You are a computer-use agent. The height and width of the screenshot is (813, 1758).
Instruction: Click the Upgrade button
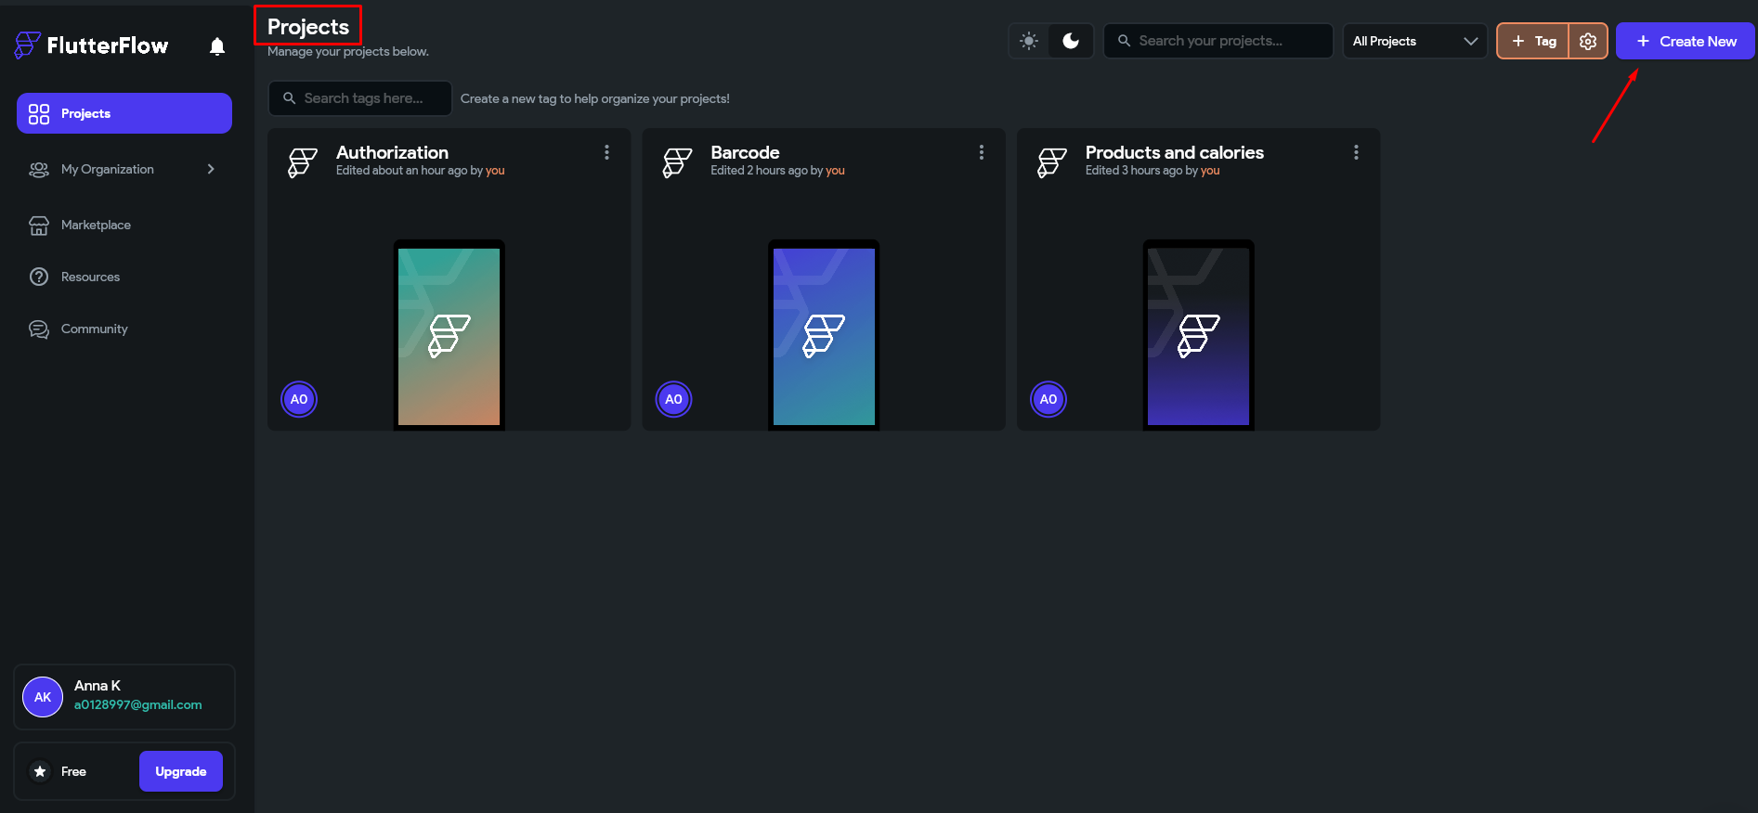click(x=181, y=771)
